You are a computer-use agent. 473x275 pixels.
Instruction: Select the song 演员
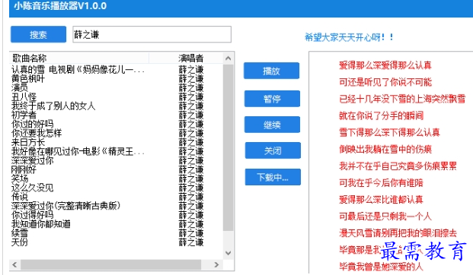coord(20,88)
